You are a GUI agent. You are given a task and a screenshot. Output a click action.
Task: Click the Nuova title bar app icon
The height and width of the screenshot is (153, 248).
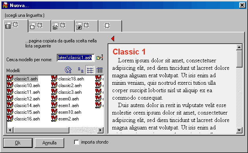coord(5,5)
